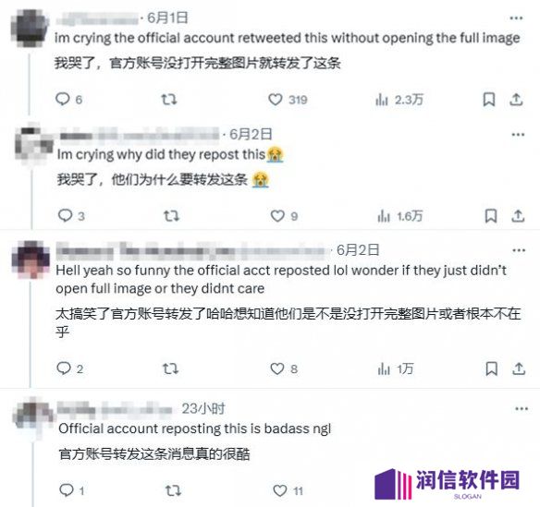Repost the 'Hell yeah so funny' tweet

click(170, 368)
